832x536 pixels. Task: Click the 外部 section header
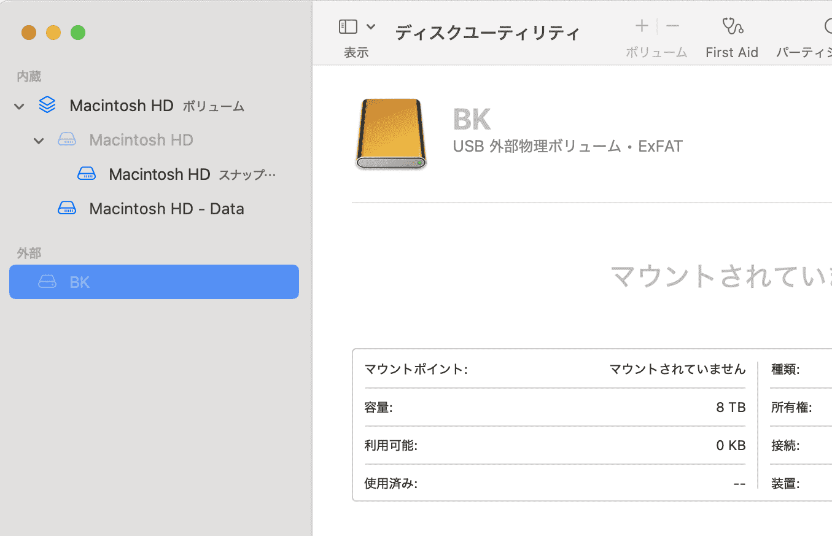click(29, 253)
